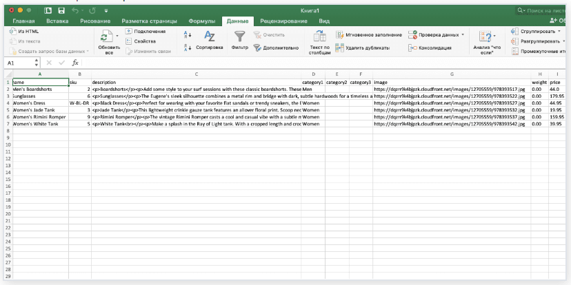The image size is (571, 285).
Task: Switch to the Вставка tab
Action: click(x=57, y=21)
